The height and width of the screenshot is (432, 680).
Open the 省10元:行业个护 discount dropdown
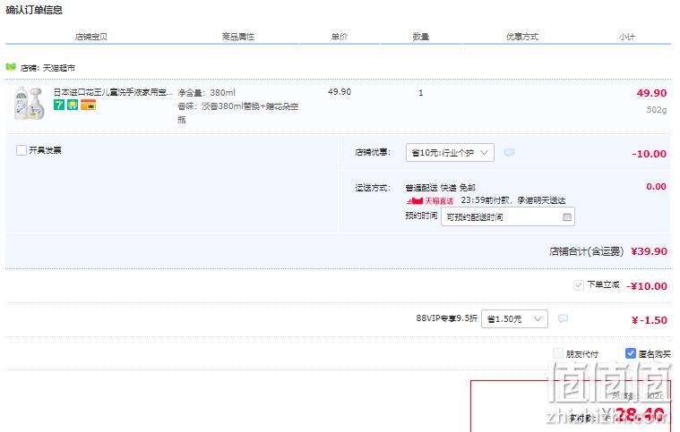[450, 152]
